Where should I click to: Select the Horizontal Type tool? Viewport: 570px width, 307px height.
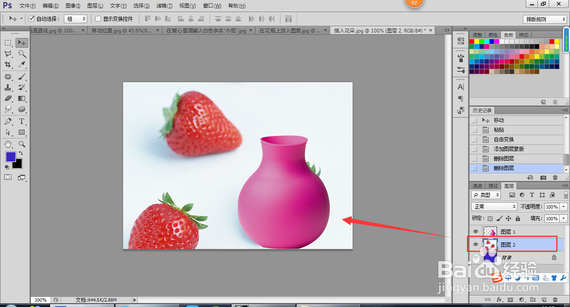[22, 121]
